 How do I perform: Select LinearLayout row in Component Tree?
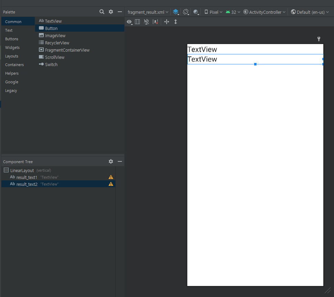click(x=59, y=170)
